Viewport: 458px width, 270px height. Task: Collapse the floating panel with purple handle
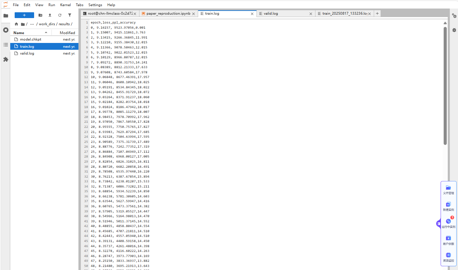439,224
